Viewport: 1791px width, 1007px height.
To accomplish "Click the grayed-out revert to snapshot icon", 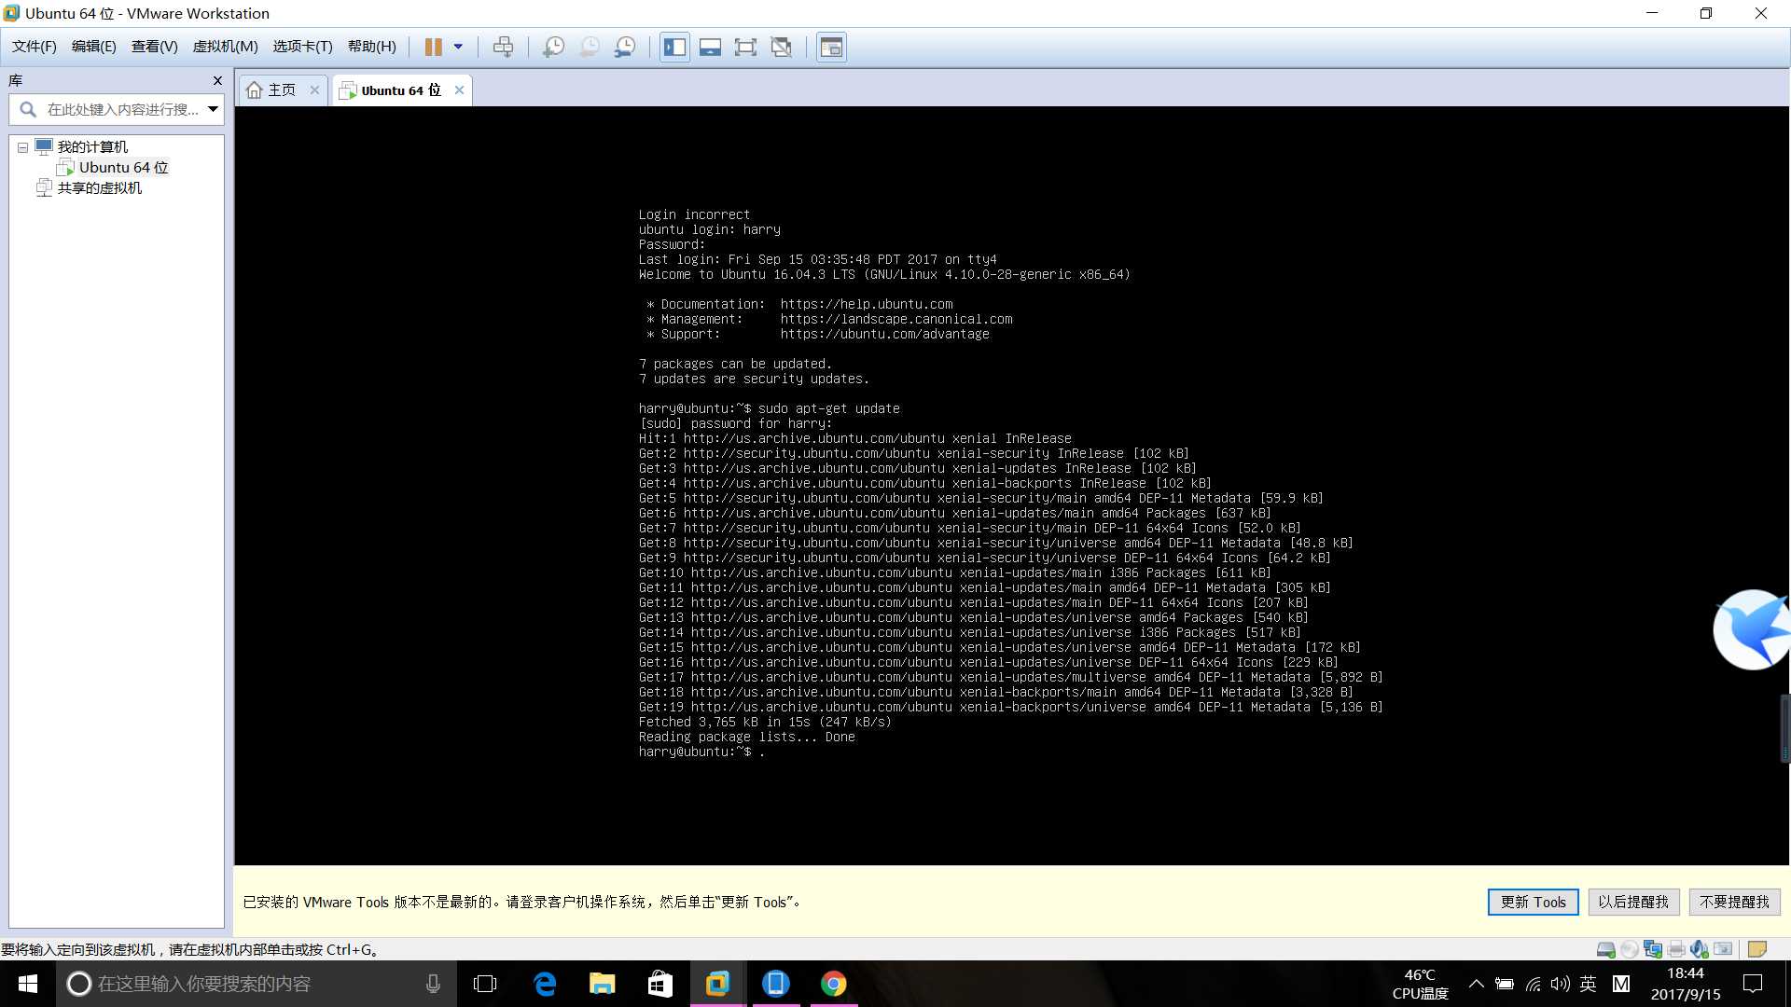I will point(590,47).
